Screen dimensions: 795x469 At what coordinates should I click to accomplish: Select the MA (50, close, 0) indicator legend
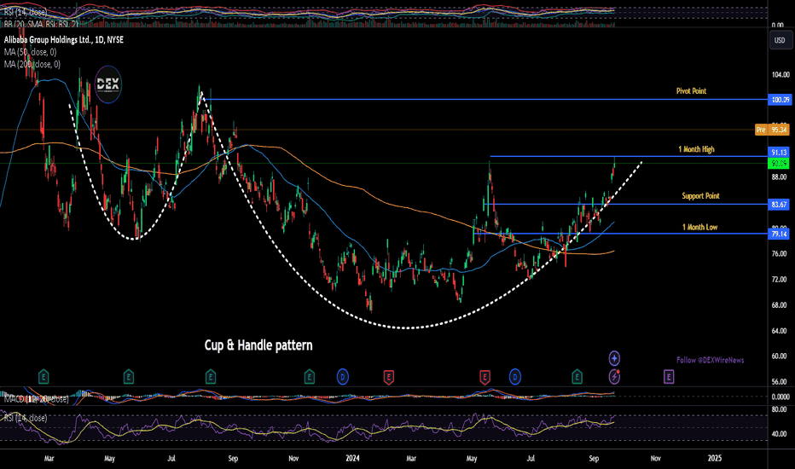[x=31, y=52]
